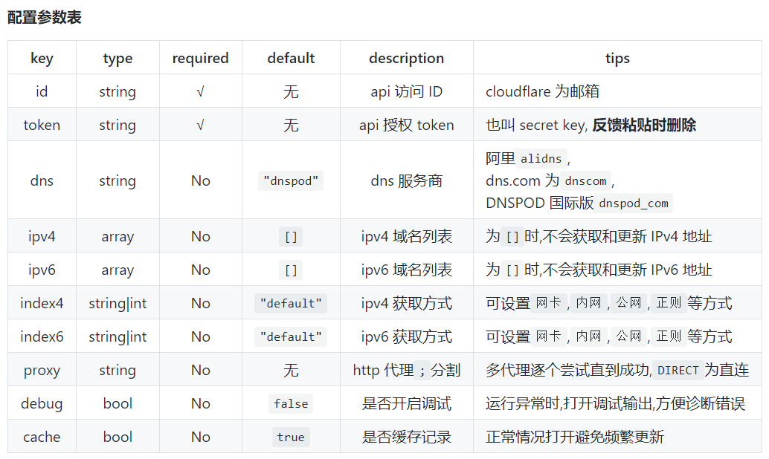Click the '正常情况打开避免频繁更新' cache tip
This screenshot has height=459, width=769.
[575, 437]
